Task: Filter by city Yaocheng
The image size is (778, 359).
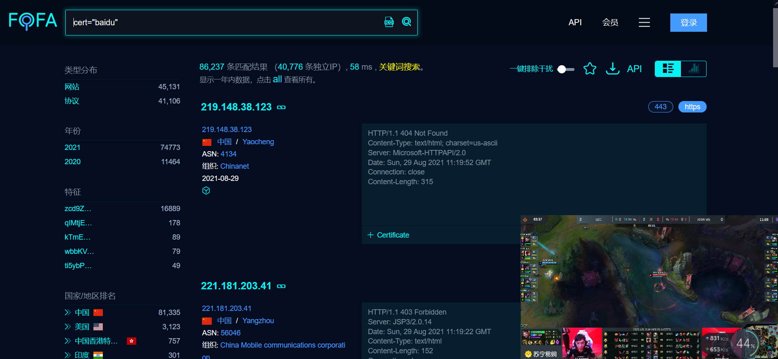Action: [258, 142]
